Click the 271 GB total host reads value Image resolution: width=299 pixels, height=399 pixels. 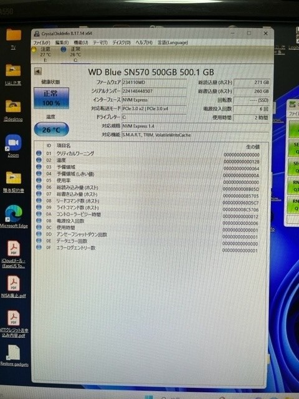[x=252, y=82]
